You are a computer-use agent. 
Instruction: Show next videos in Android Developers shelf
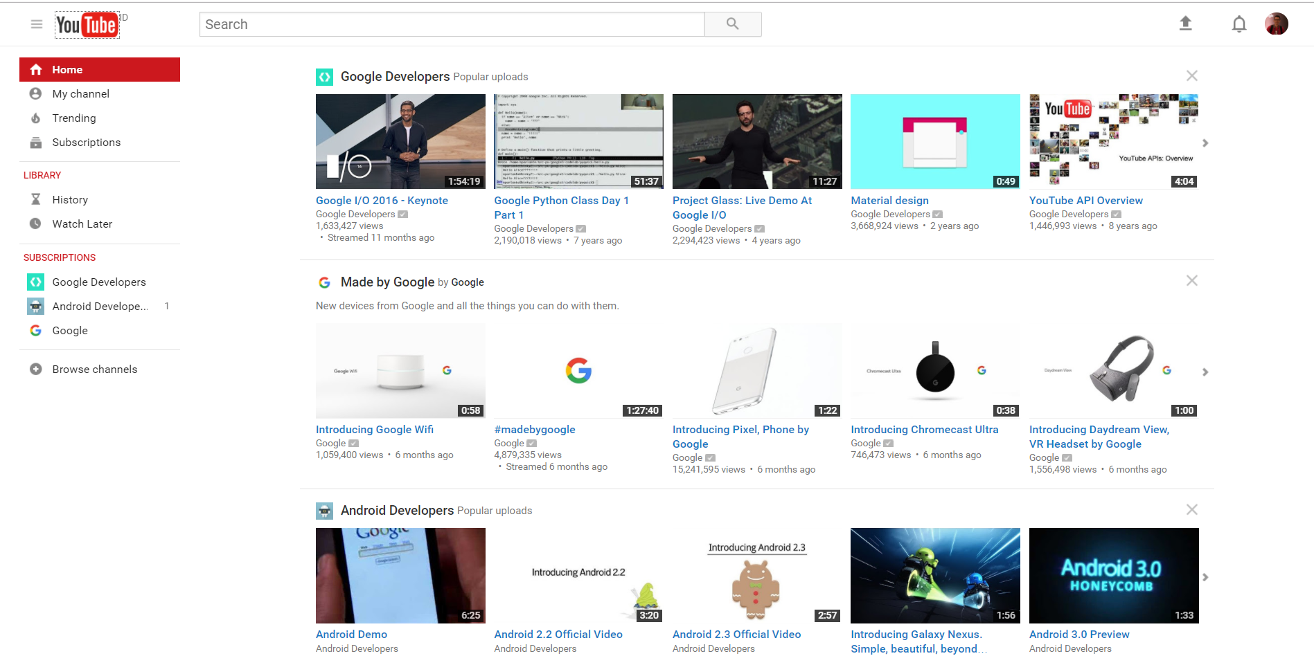point(1205,576)
